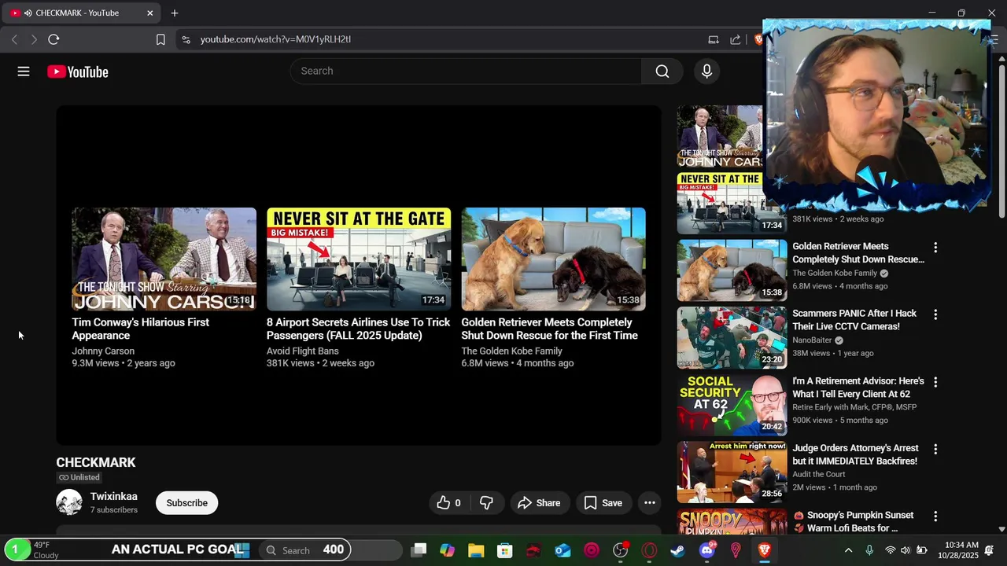This screenshot has width=1007, height=566.
Task: Open the Twixinkaa channel name link
Action: click(x=114, y=496)
